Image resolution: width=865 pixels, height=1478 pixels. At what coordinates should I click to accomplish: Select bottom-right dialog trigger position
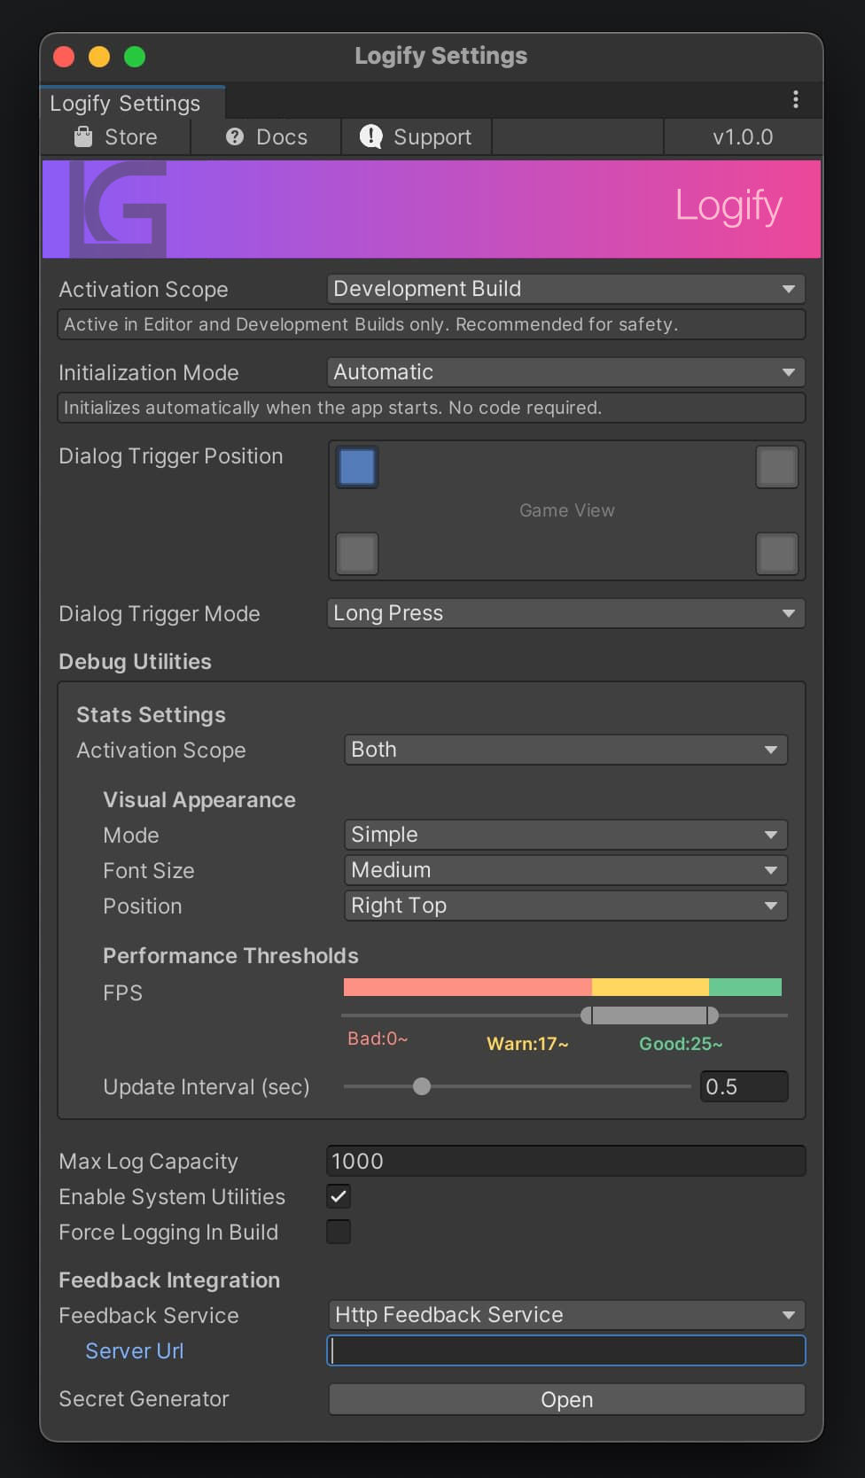tap(776, 554)
